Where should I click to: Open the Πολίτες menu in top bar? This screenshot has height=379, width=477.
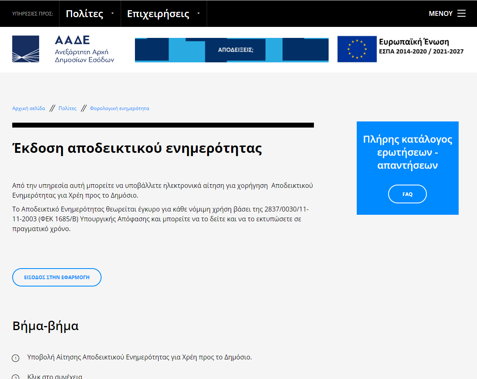coord(84,14)
